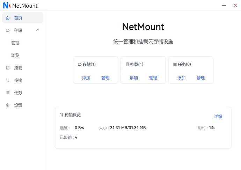241x170 pixels.
Task: Click the 设置 gear icon in sidebar
Action: click(8, 105)
